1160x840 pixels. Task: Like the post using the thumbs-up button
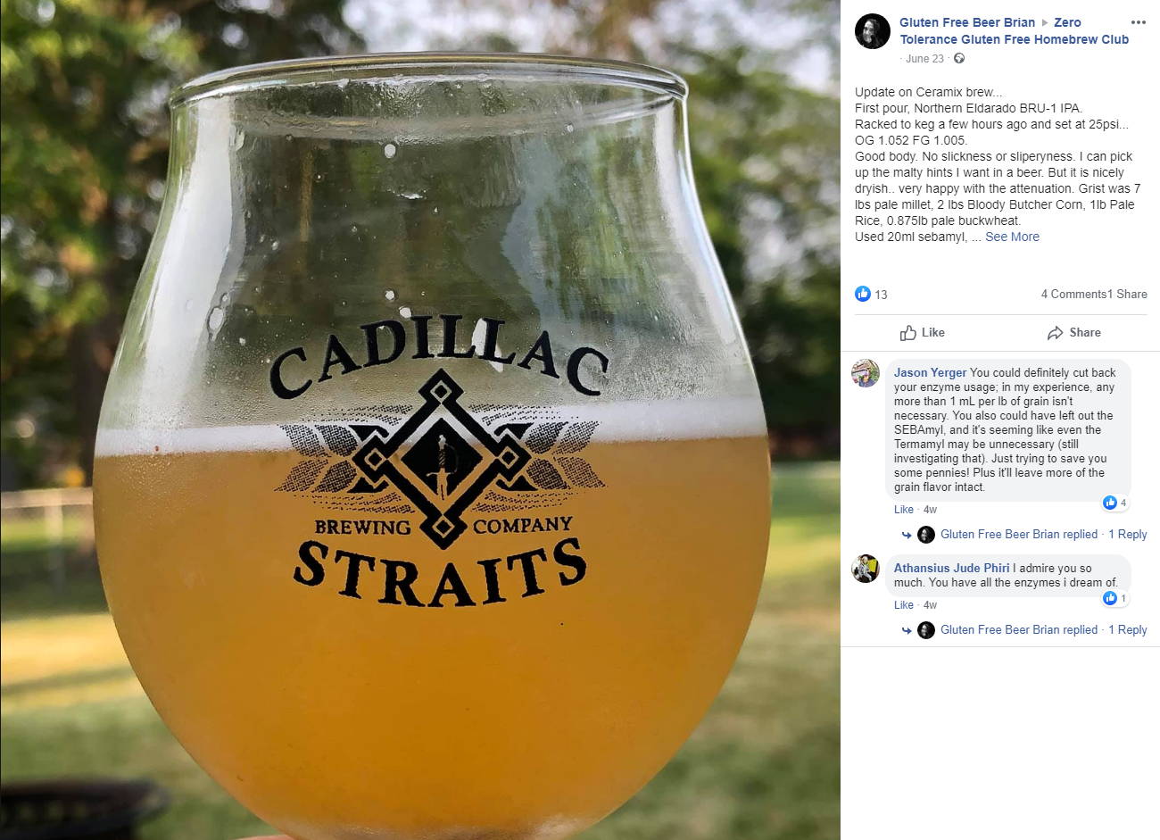tap(922, 332)
